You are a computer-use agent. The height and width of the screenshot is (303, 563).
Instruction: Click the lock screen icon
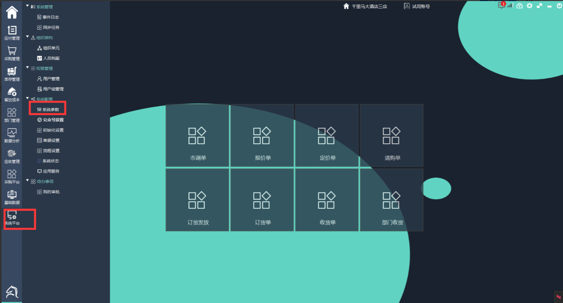(519, 6)
